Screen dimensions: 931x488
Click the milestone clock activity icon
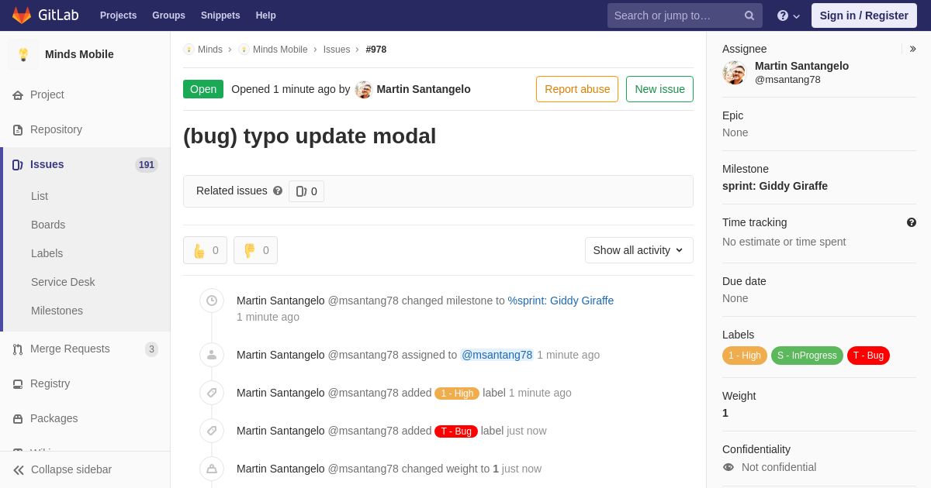(212, 301)
